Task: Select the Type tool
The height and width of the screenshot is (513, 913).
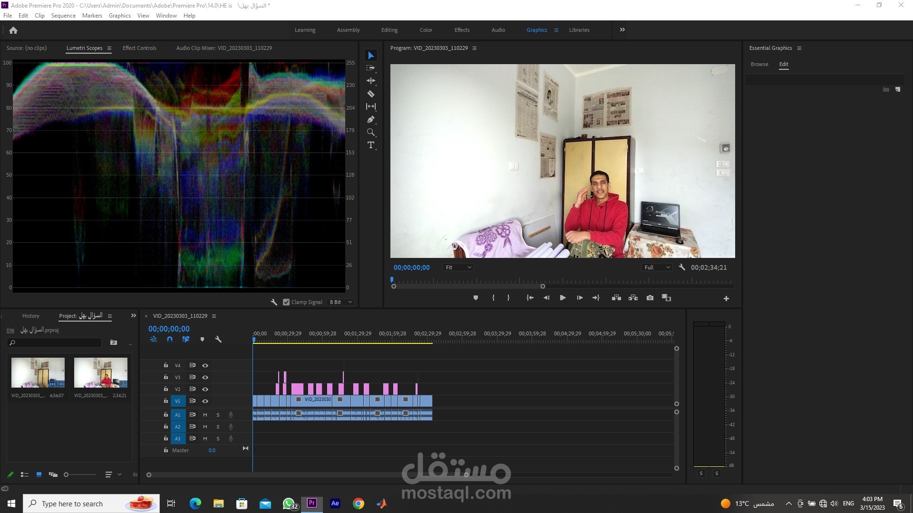Action: click(371, 145)
